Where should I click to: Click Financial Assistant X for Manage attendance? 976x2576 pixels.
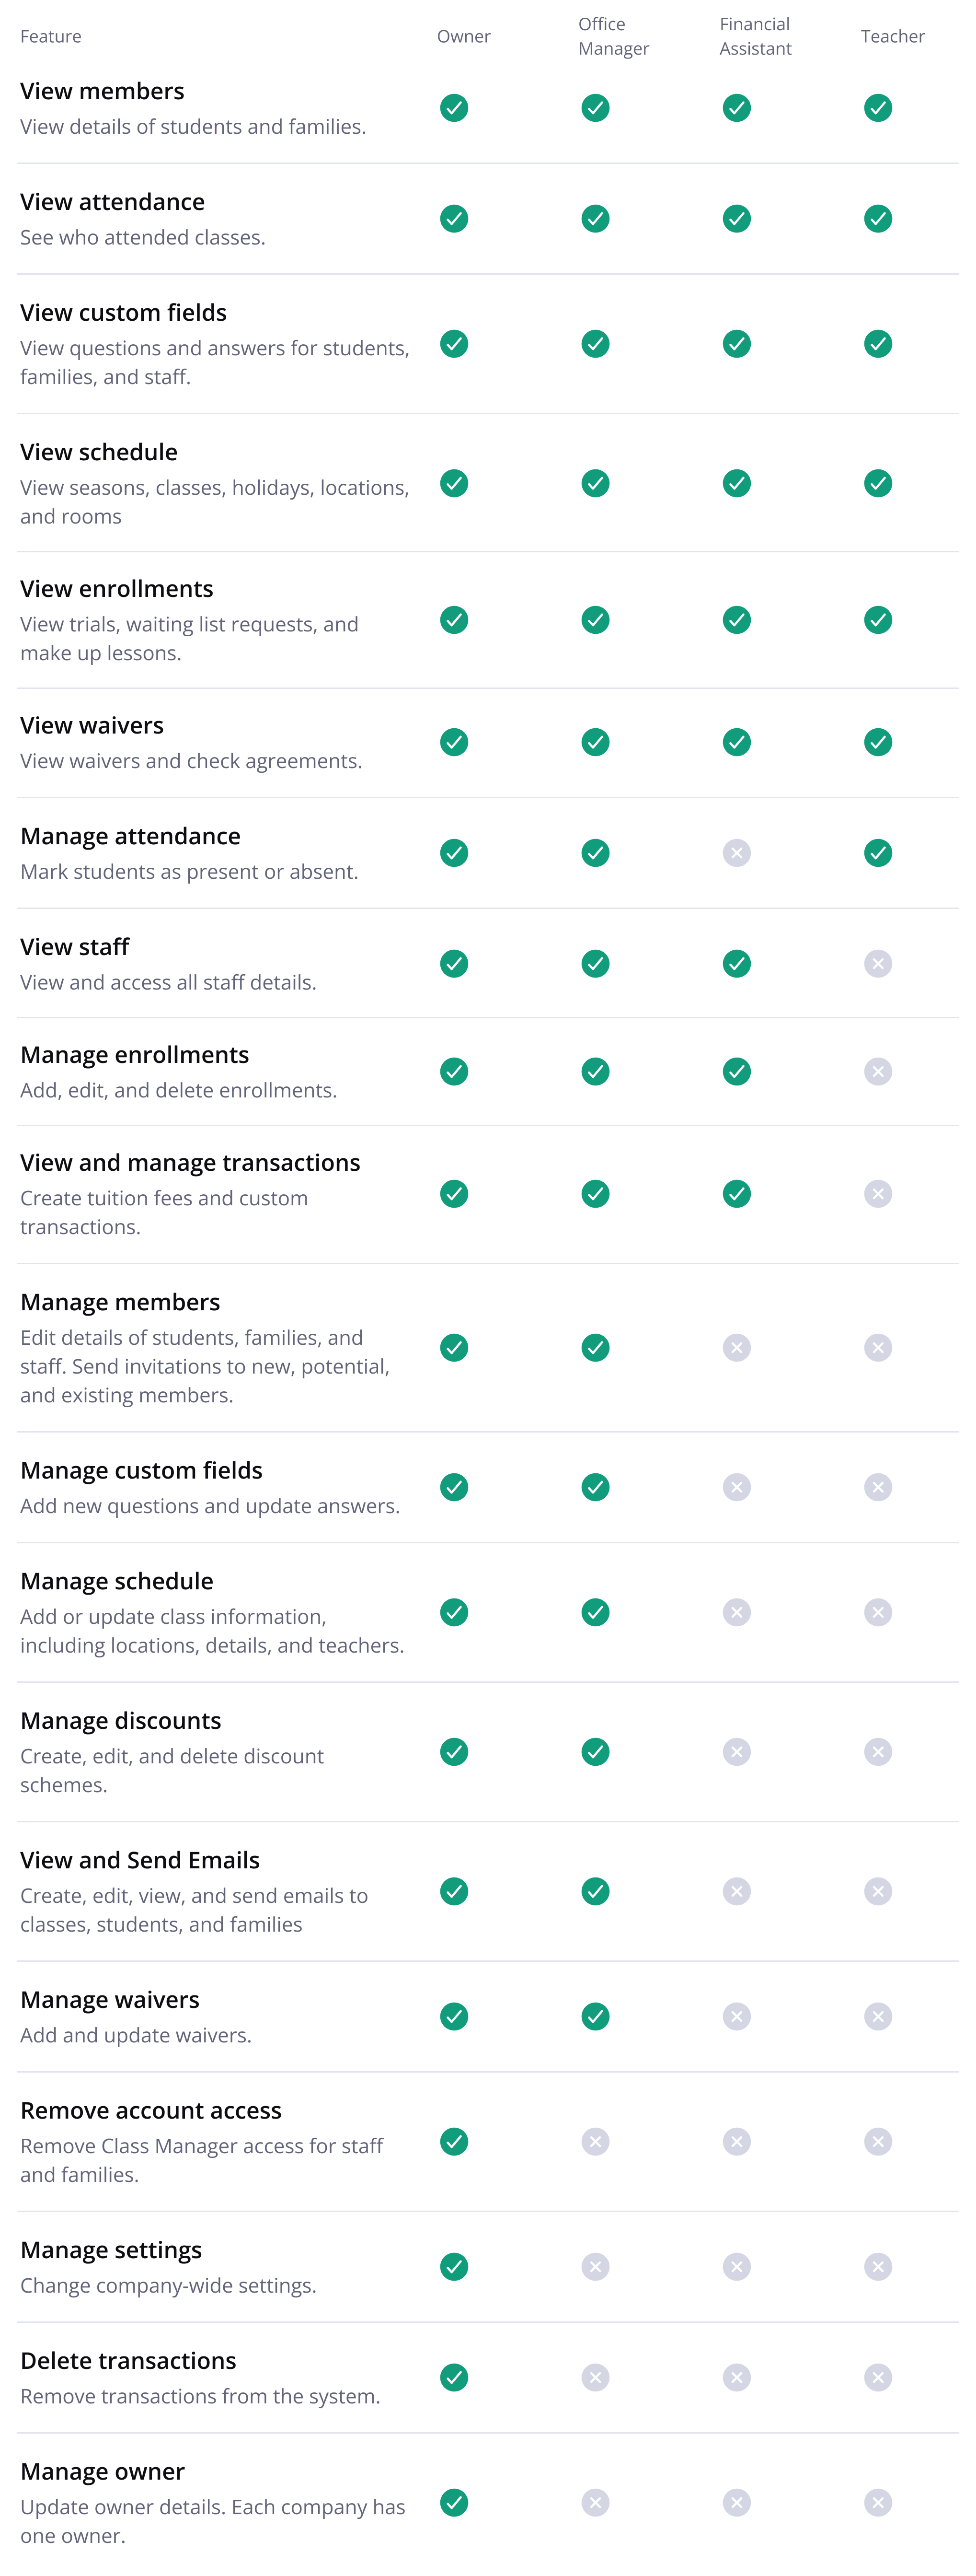(x=736, y=853)
